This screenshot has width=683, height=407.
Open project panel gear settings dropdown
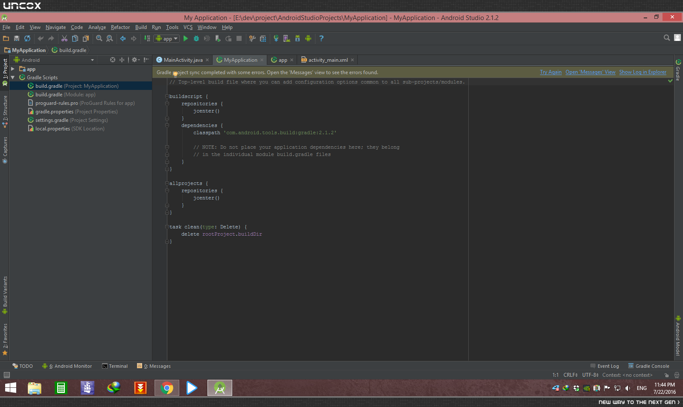pyautogui.click(x=136, y=60)
